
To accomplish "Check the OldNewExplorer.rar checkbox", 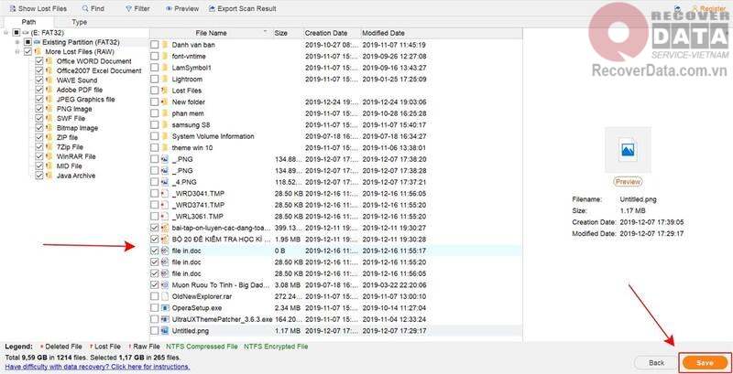I will 155,296.
